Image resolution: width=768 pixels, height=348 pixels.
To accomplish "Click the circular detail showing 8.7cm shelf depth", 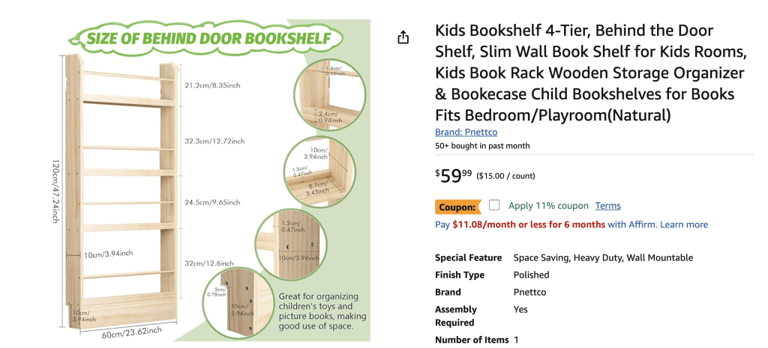I will pyautogui.click(x=320, y=171).
